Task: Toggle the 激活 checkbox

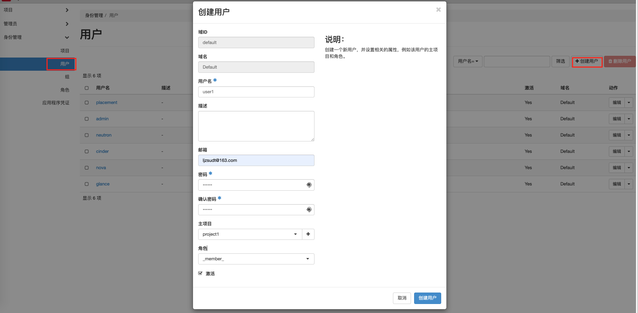Action: point(200,273)
